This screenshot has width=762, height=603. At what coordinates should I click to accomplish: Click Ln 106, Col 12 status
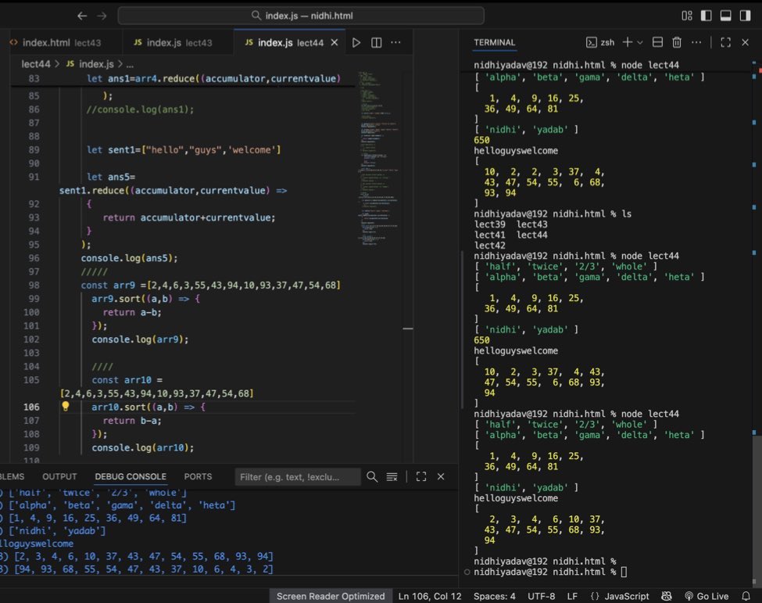coord(430,596)
